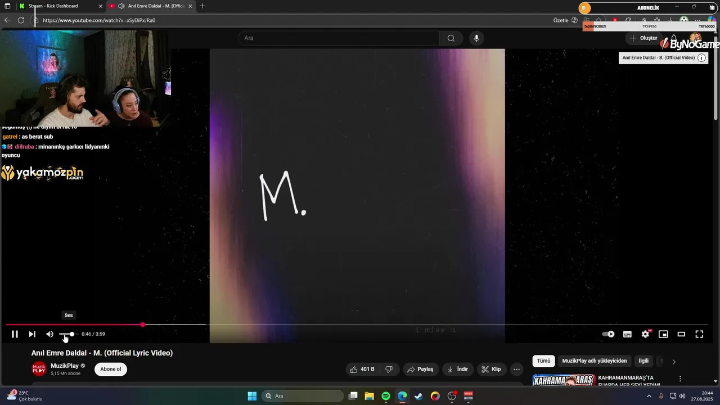
Task: Open the info card icon on video
Action: tap(701, 58)
